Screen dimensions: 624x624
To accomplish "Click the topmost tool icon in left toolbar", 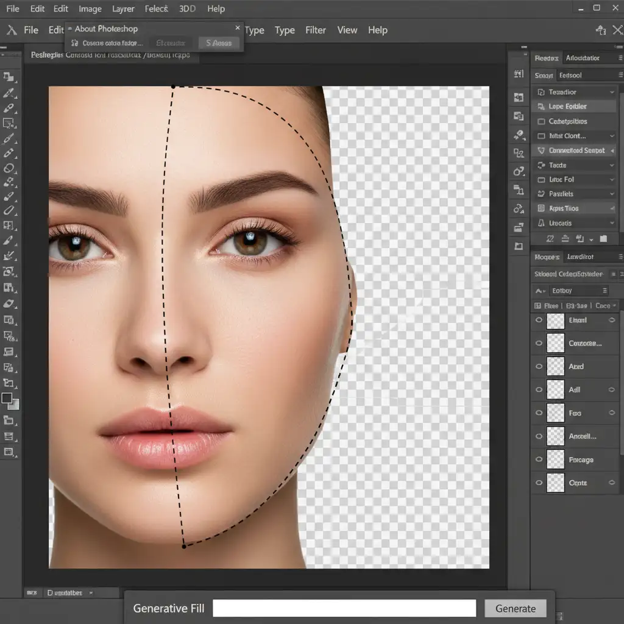I will [x=9, y=77].
